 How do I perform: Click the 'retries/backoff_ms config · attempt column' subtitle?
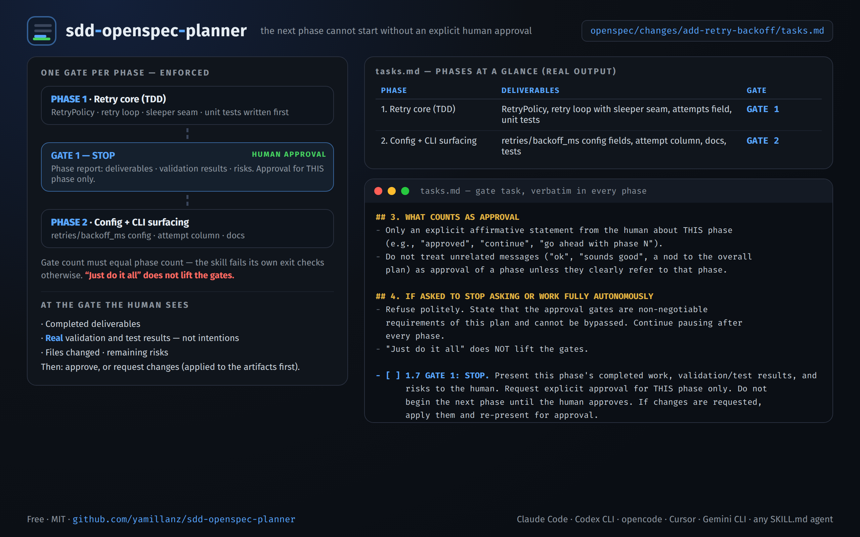148,236
